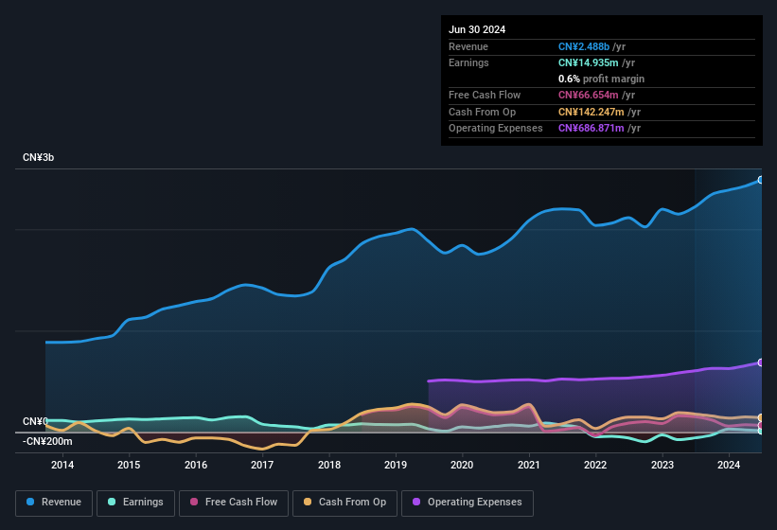Click the Free Cash Flow tooltip row label
Viewport: 777px width, 530px height.
(485, 95)
